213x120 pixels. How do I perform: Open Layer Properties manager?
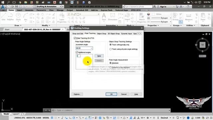62,18
